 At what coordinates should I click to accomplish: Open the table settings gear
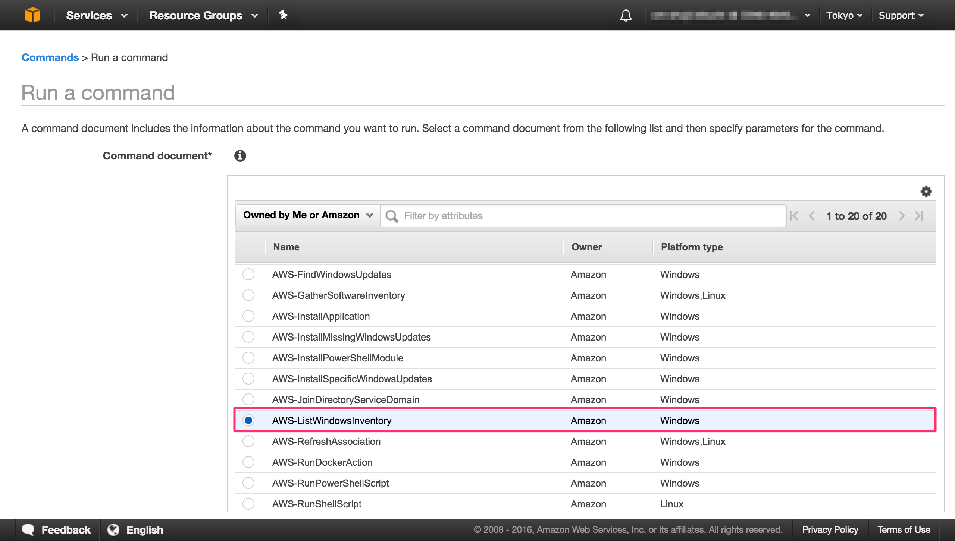pyautogui.click(x=926, y=192)
